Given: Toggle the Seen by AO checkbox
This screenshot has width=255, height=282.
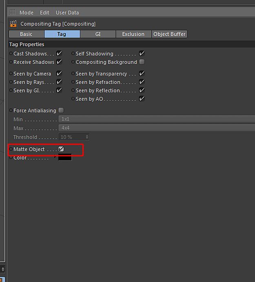Looking at the screenshot, I should 142,99.
